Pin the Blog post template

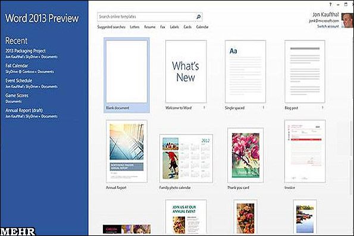pyautogui.click(x=322, y=108)
